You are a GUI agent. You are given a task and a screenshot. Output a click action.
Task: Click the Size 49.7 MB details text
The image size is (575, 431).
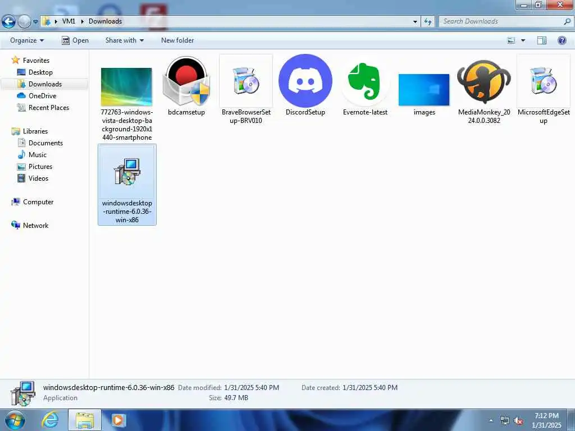229,398
